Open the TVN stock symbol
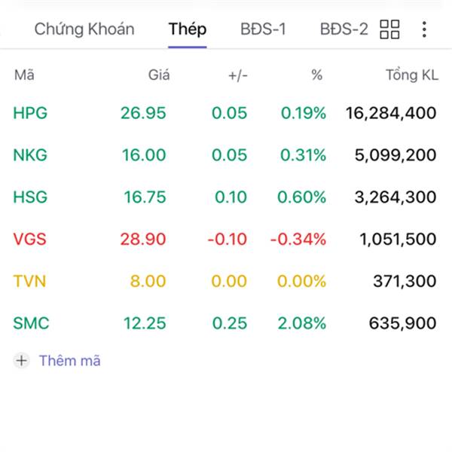 click(29, 282)
